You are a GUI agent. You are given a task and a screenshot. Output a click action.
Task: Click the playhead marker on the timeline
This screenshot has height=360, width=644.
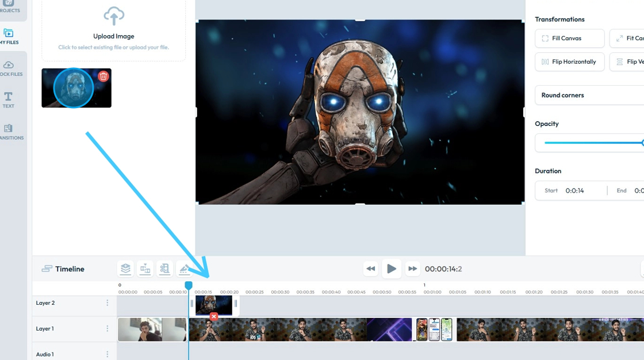pos(189,285)
